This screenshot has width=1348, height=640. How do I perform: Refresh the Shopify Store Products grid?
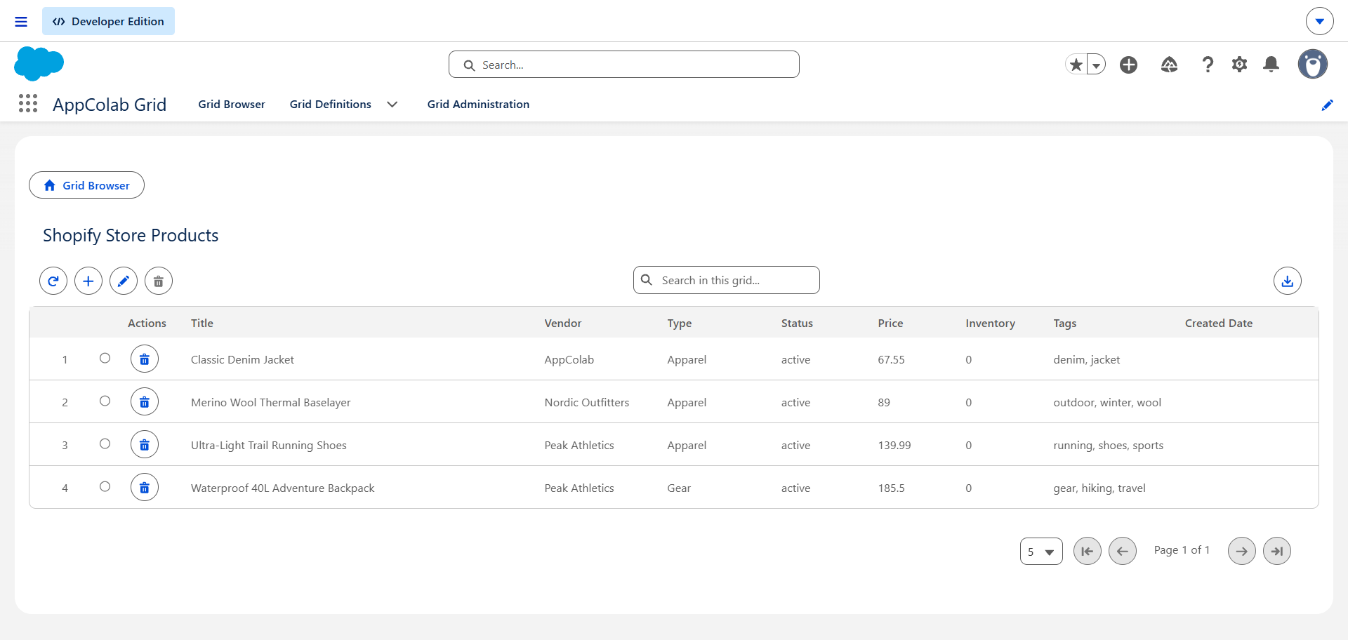tap(53, 281)
